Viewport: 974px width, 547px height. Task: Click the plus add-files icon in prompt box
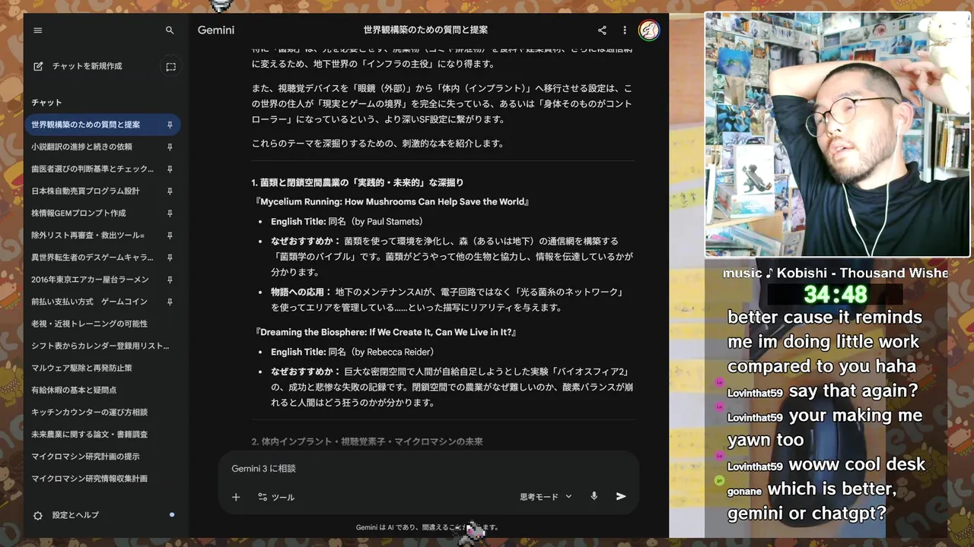pos(236,497)
